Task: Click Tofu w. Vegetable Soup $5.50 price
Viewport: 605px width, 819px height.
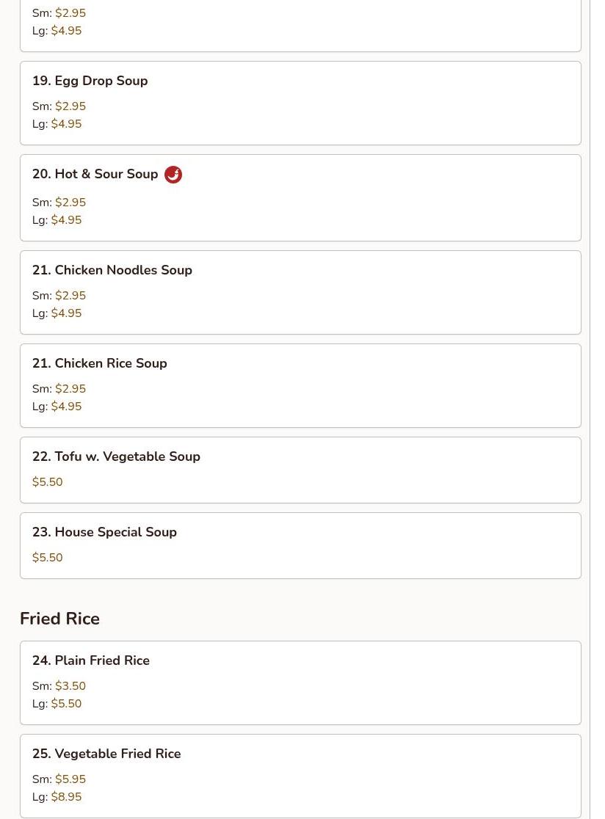Action: (x=48, y=481)
